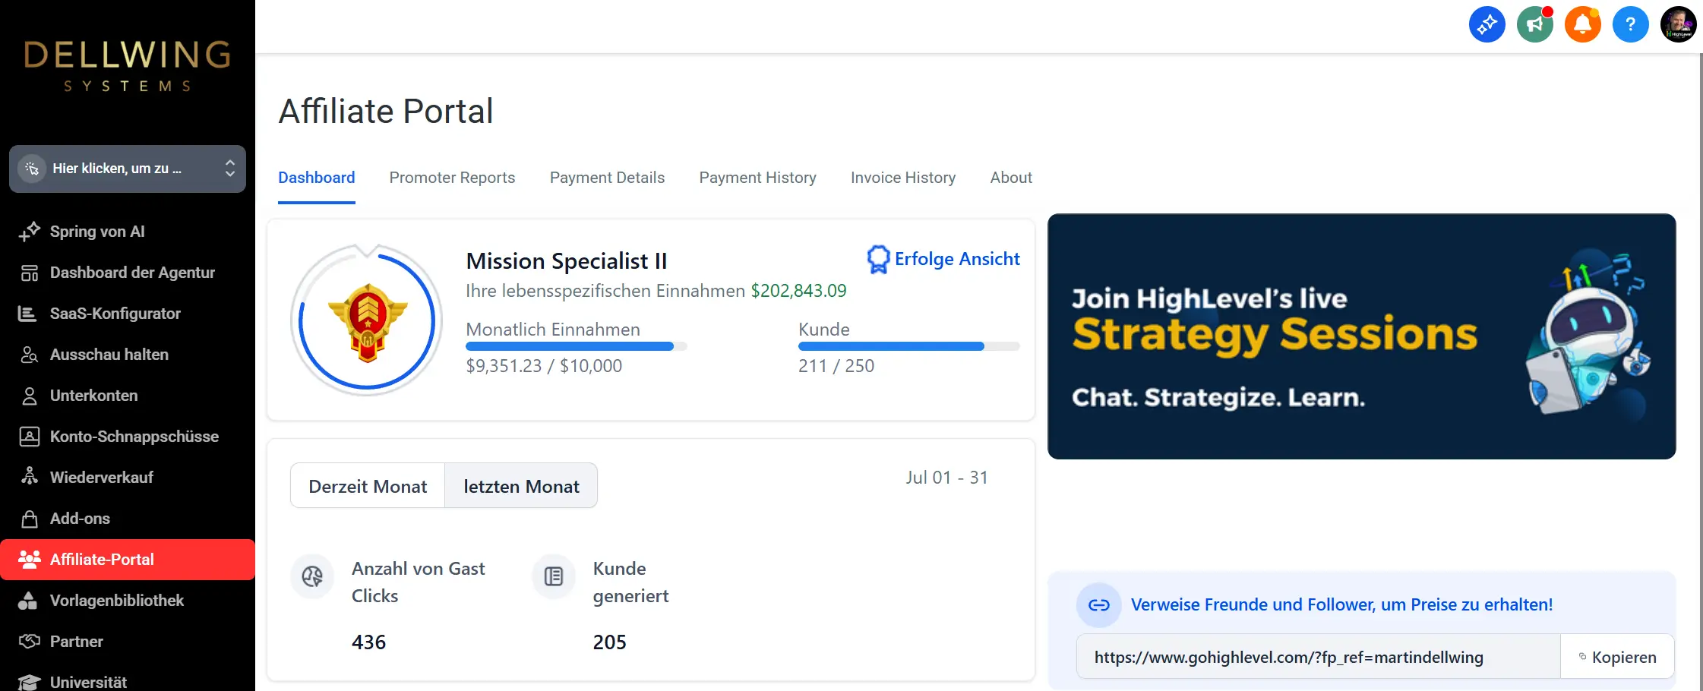Open the orange notifications bell
Screen dimensions: 1703x691
[1583, 24]
